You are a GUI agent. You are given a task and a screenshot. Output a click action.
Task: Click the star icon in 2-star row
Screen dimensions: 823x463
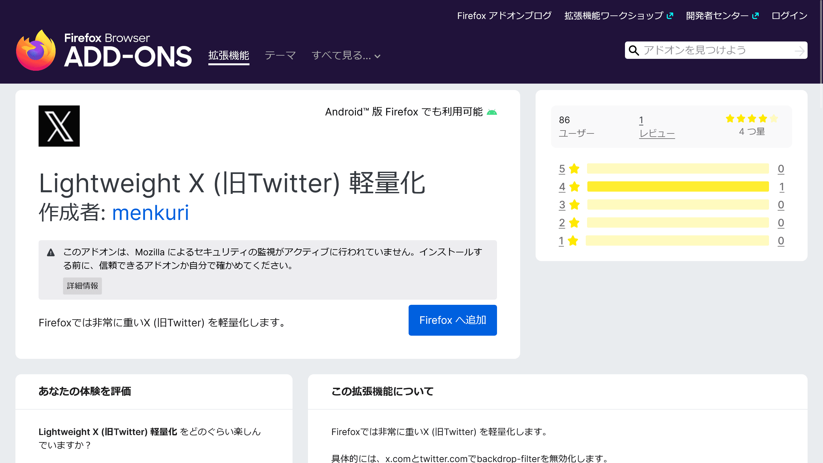[x=574, y=222]
